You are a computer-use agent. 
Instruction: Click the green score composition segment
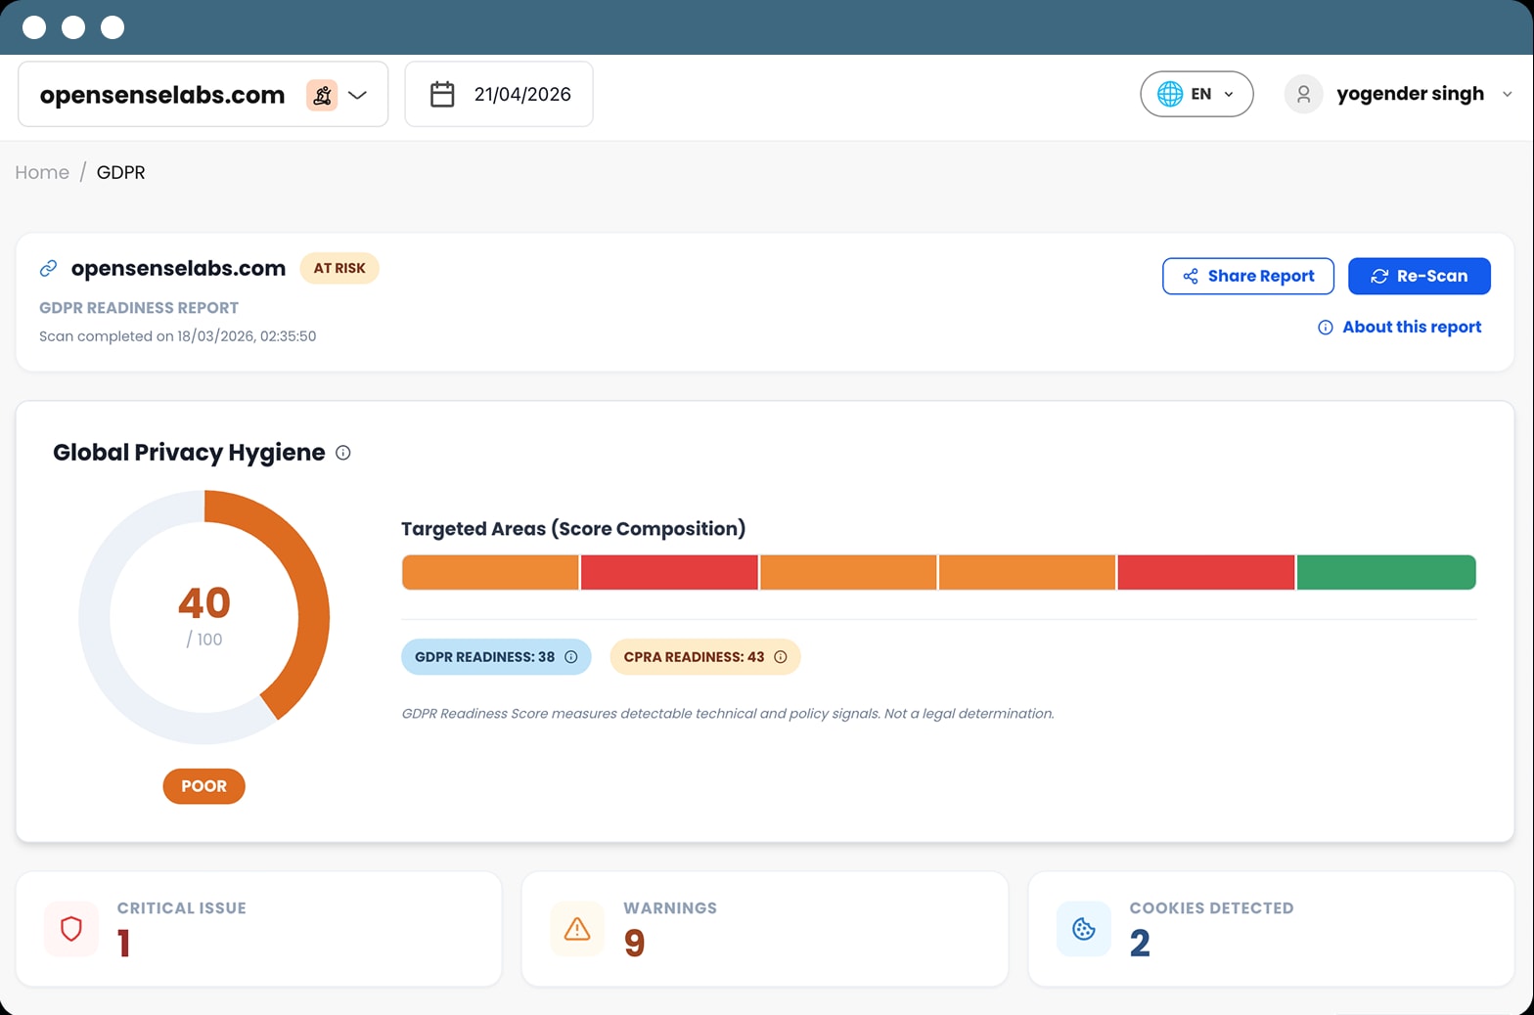coord(1386,572)
